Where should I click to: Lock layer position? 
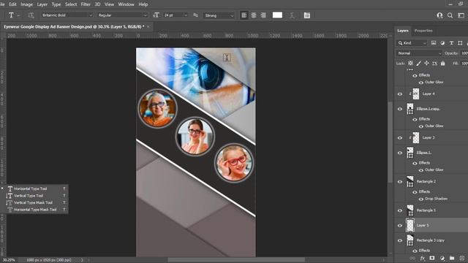tap(426, 64)
